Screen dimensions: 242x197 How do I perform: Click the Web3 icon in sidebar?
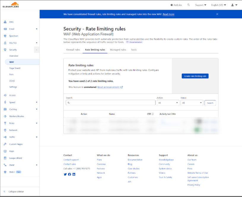pos(5,172)
